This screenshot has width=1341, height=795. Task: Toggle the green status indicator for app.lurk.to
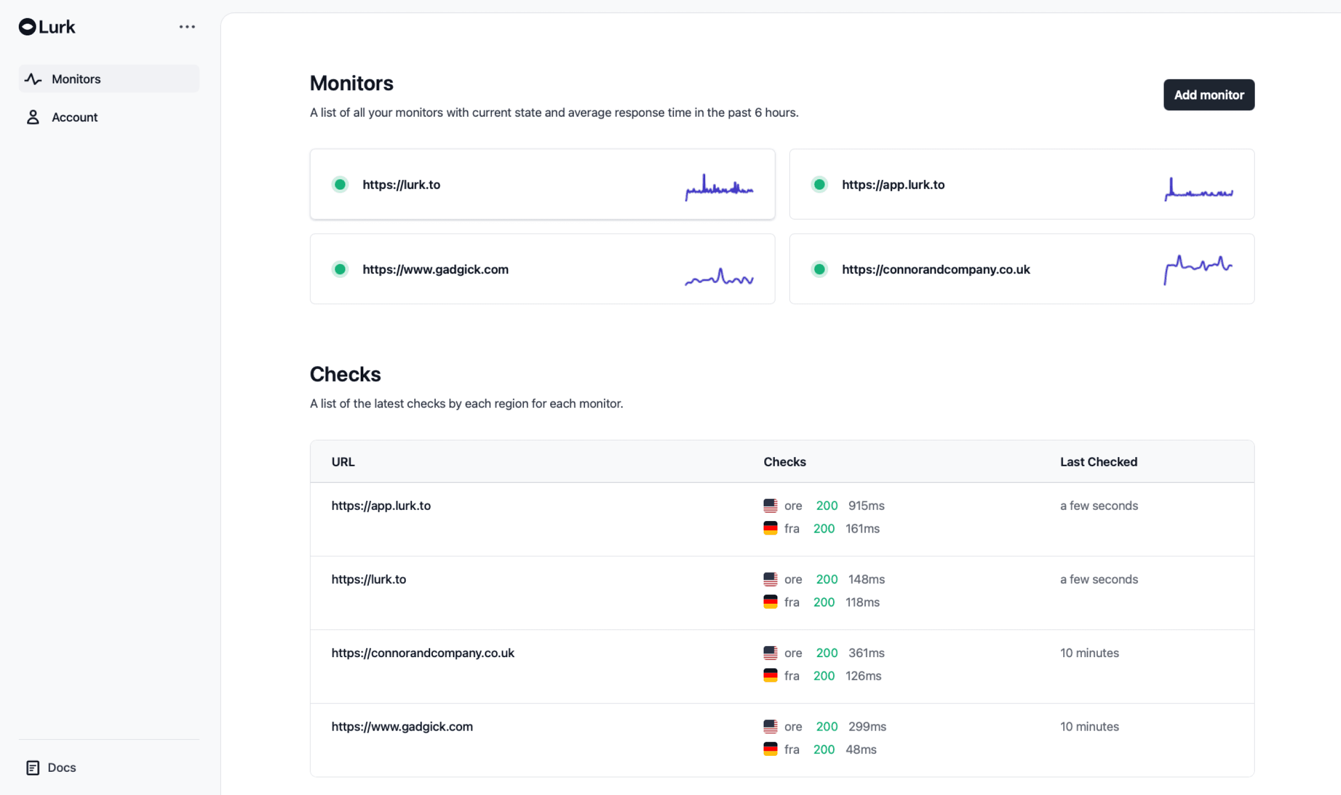(819, 185)
